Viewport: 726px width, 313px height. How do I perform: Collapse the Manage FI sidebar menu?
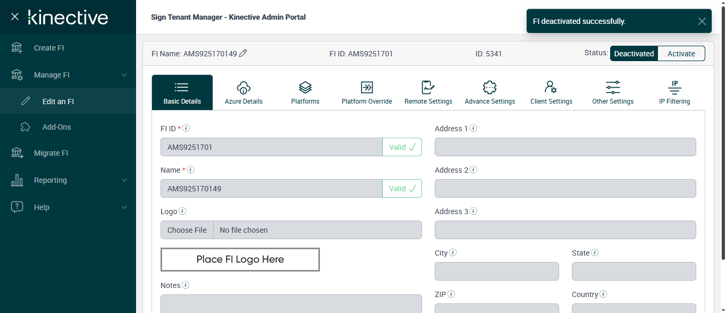(x=124, y=75)
